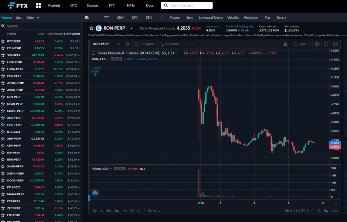Click the Go to… date button
The height and width of the screenshot is (222, 347).
[x=154, y=211]
